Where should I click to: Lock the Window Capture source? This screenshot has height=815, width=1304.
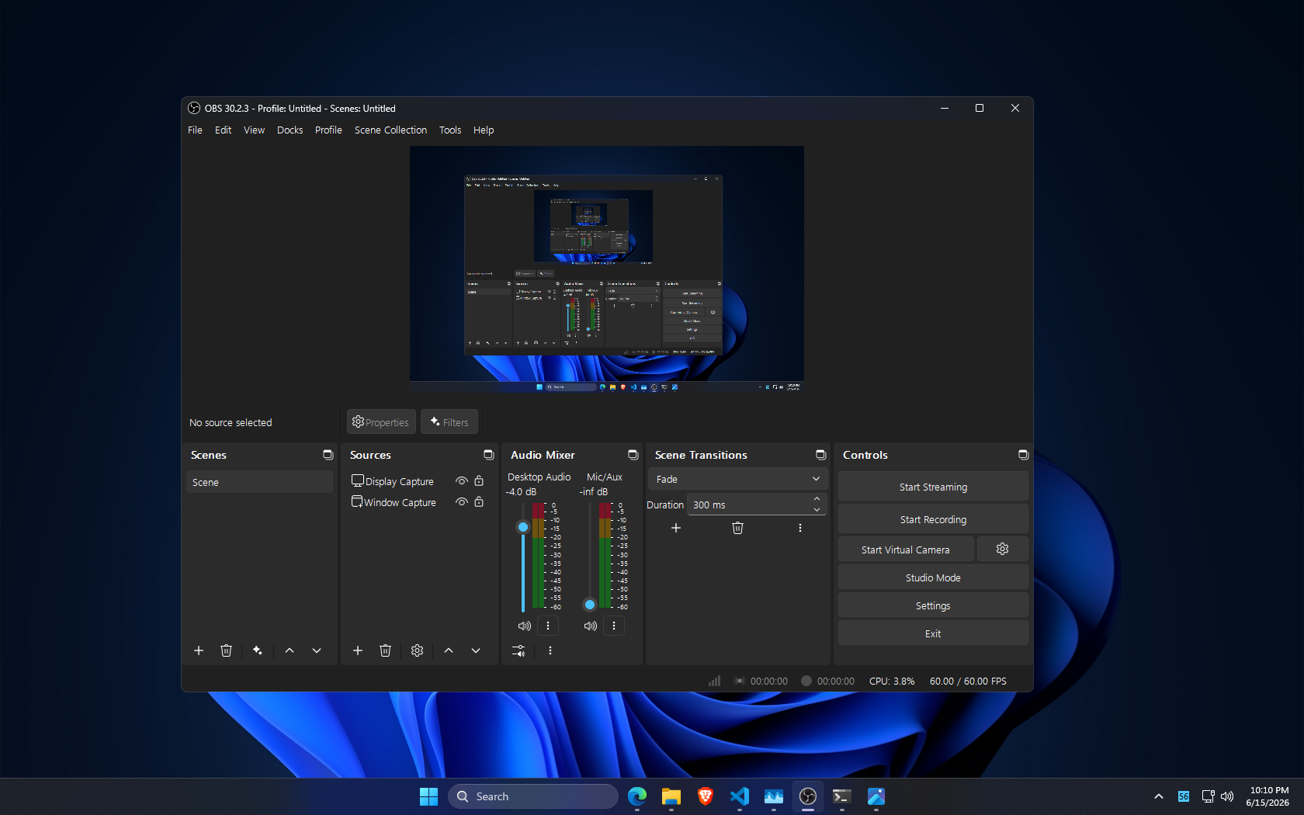click(479, 502)
